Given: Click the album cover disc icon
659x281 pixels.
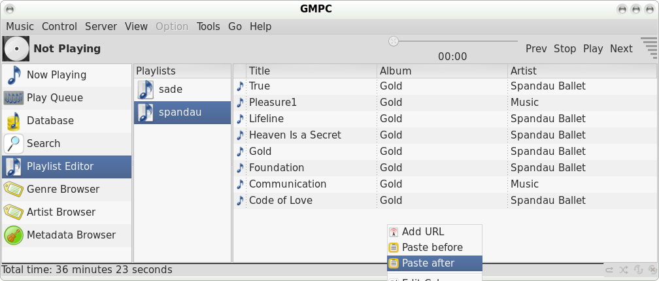Looking at the screenshot, I should pos(16,48).
